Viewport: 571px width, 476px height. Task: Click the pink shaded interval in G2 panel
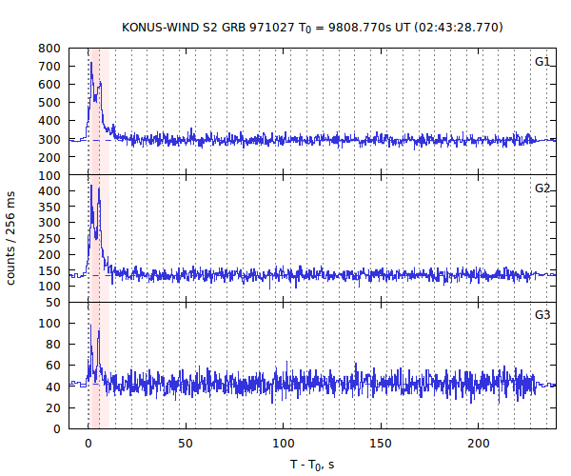point(100,238)
